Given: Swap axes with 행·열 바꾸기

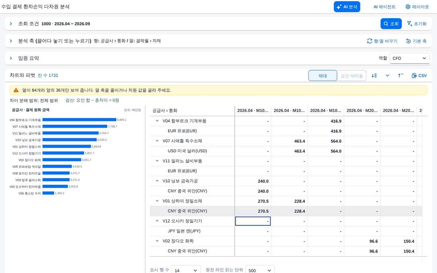Looking at the screenshot, I should (382, 41).
